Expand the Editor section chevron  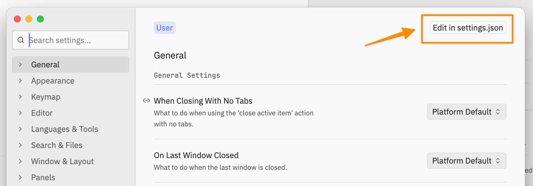[20, 113]
